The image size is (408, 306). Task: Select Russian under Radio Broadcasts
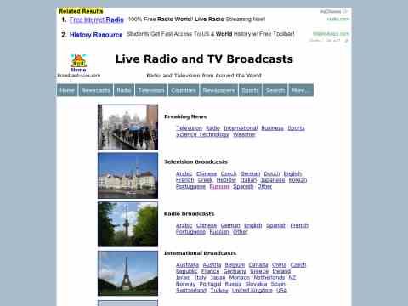(x=219, y=232)
